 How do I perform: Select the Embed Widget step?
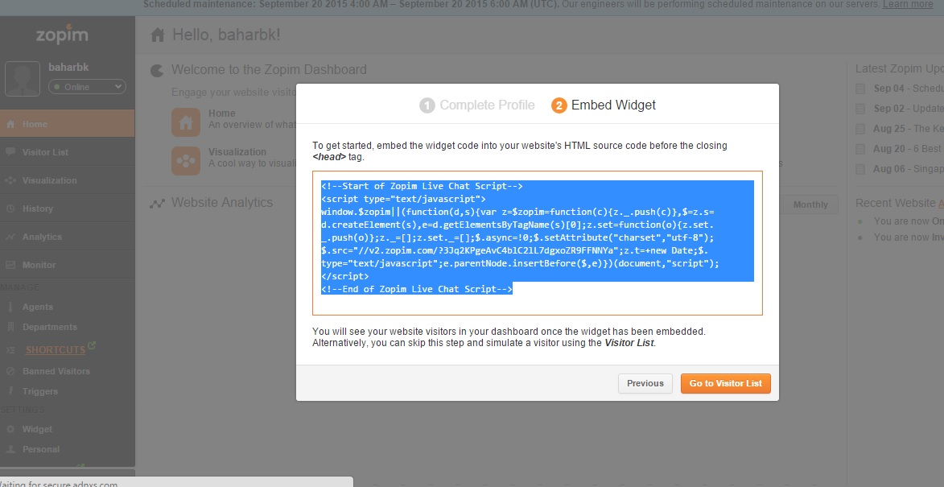click(x=604, y=105)
